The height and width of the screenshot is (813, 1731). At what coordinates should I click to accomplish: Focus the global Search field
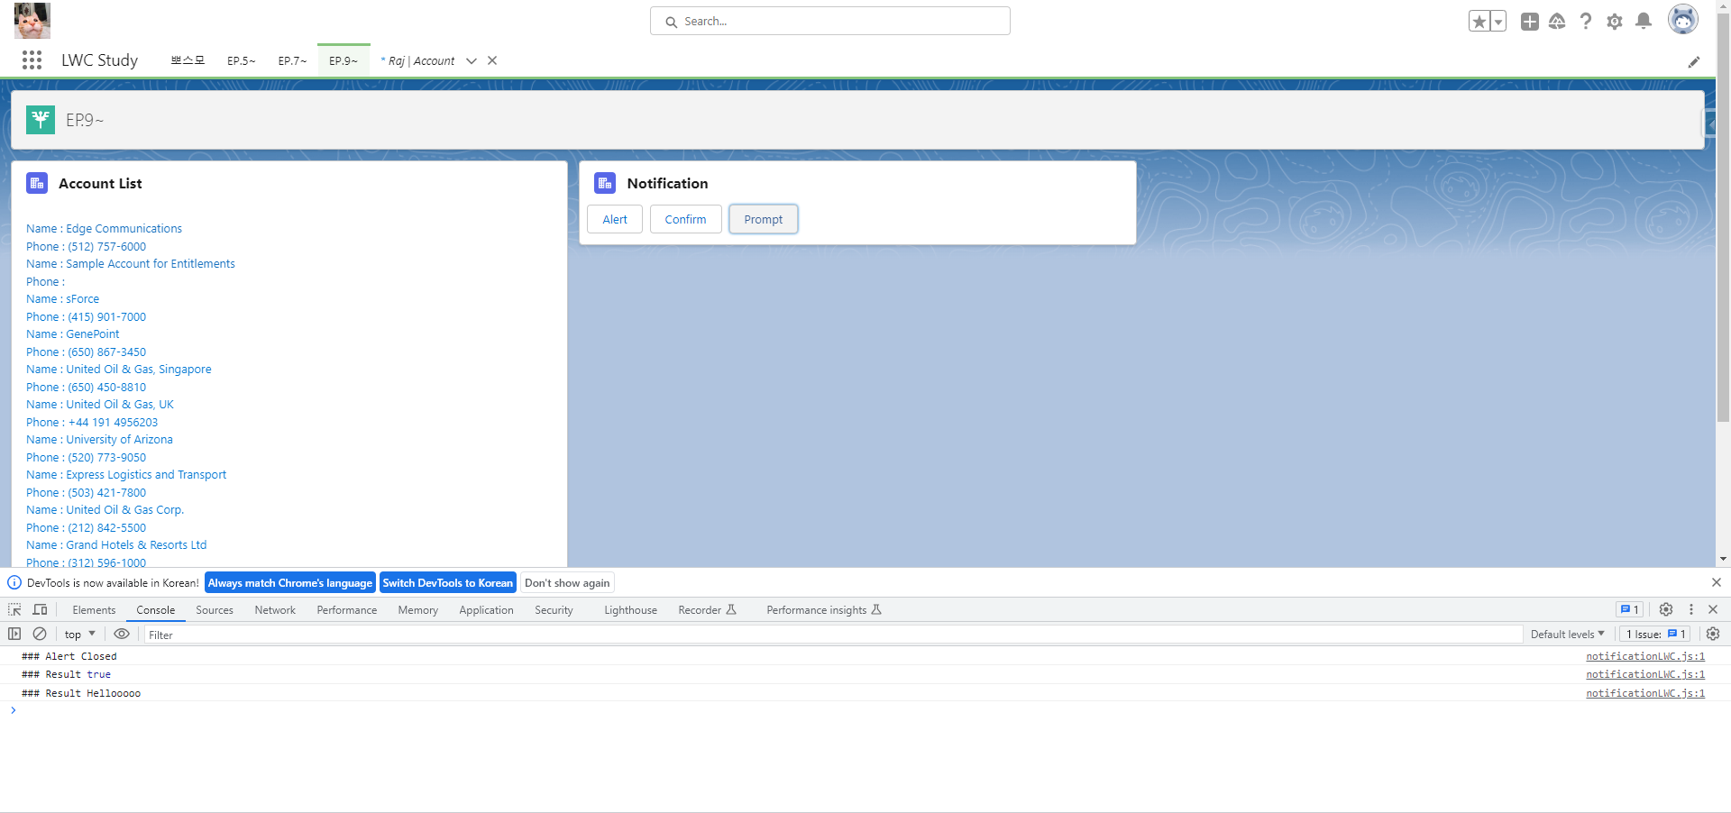829,21
